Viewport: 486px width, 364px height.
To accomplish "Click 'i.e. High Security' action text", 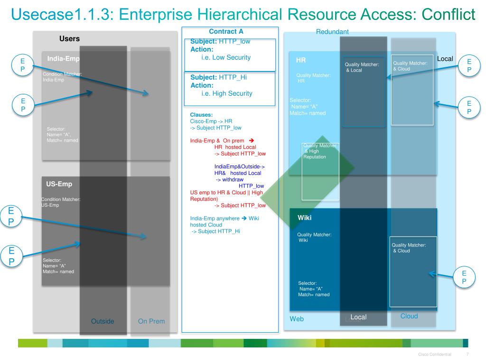I will point(227,93).
